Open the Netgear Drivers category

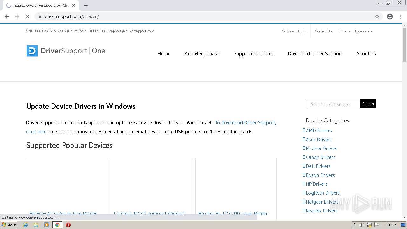click(322, 202)
